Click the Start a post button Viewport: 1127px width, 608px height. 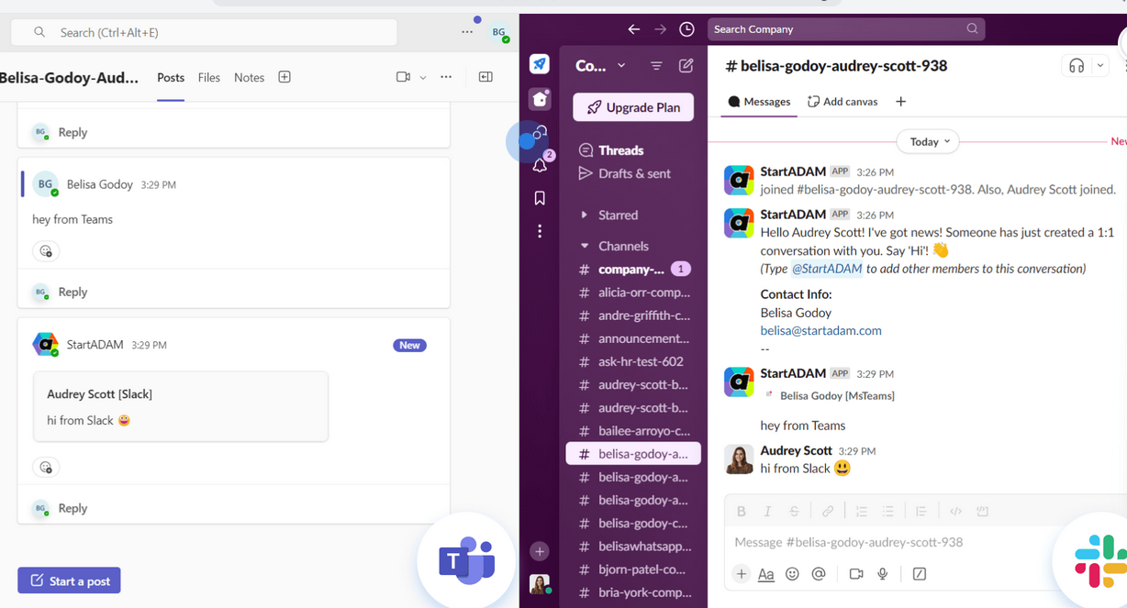[69, 580]
